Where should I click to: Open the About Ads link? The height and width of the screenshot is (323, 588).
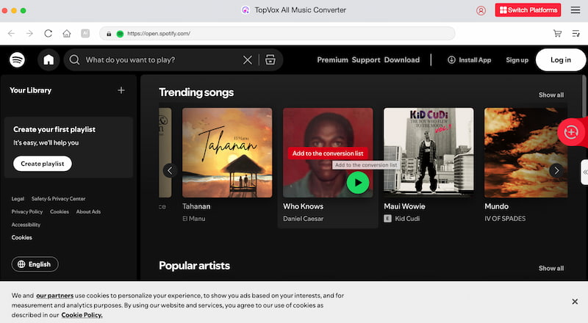(x=88, y=211)
